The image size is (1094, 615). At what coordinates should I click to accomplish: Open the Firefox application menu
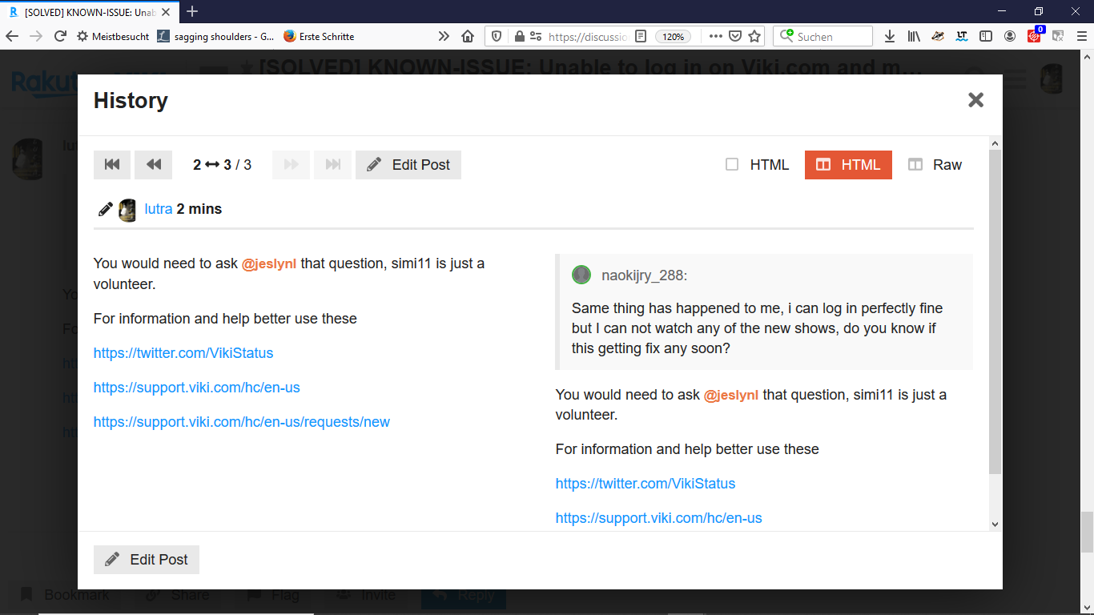[x=1082, y=36]
